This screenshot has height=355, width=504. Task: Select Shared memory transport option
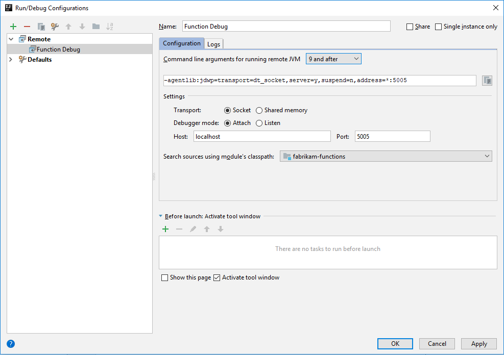click(259, 110)
